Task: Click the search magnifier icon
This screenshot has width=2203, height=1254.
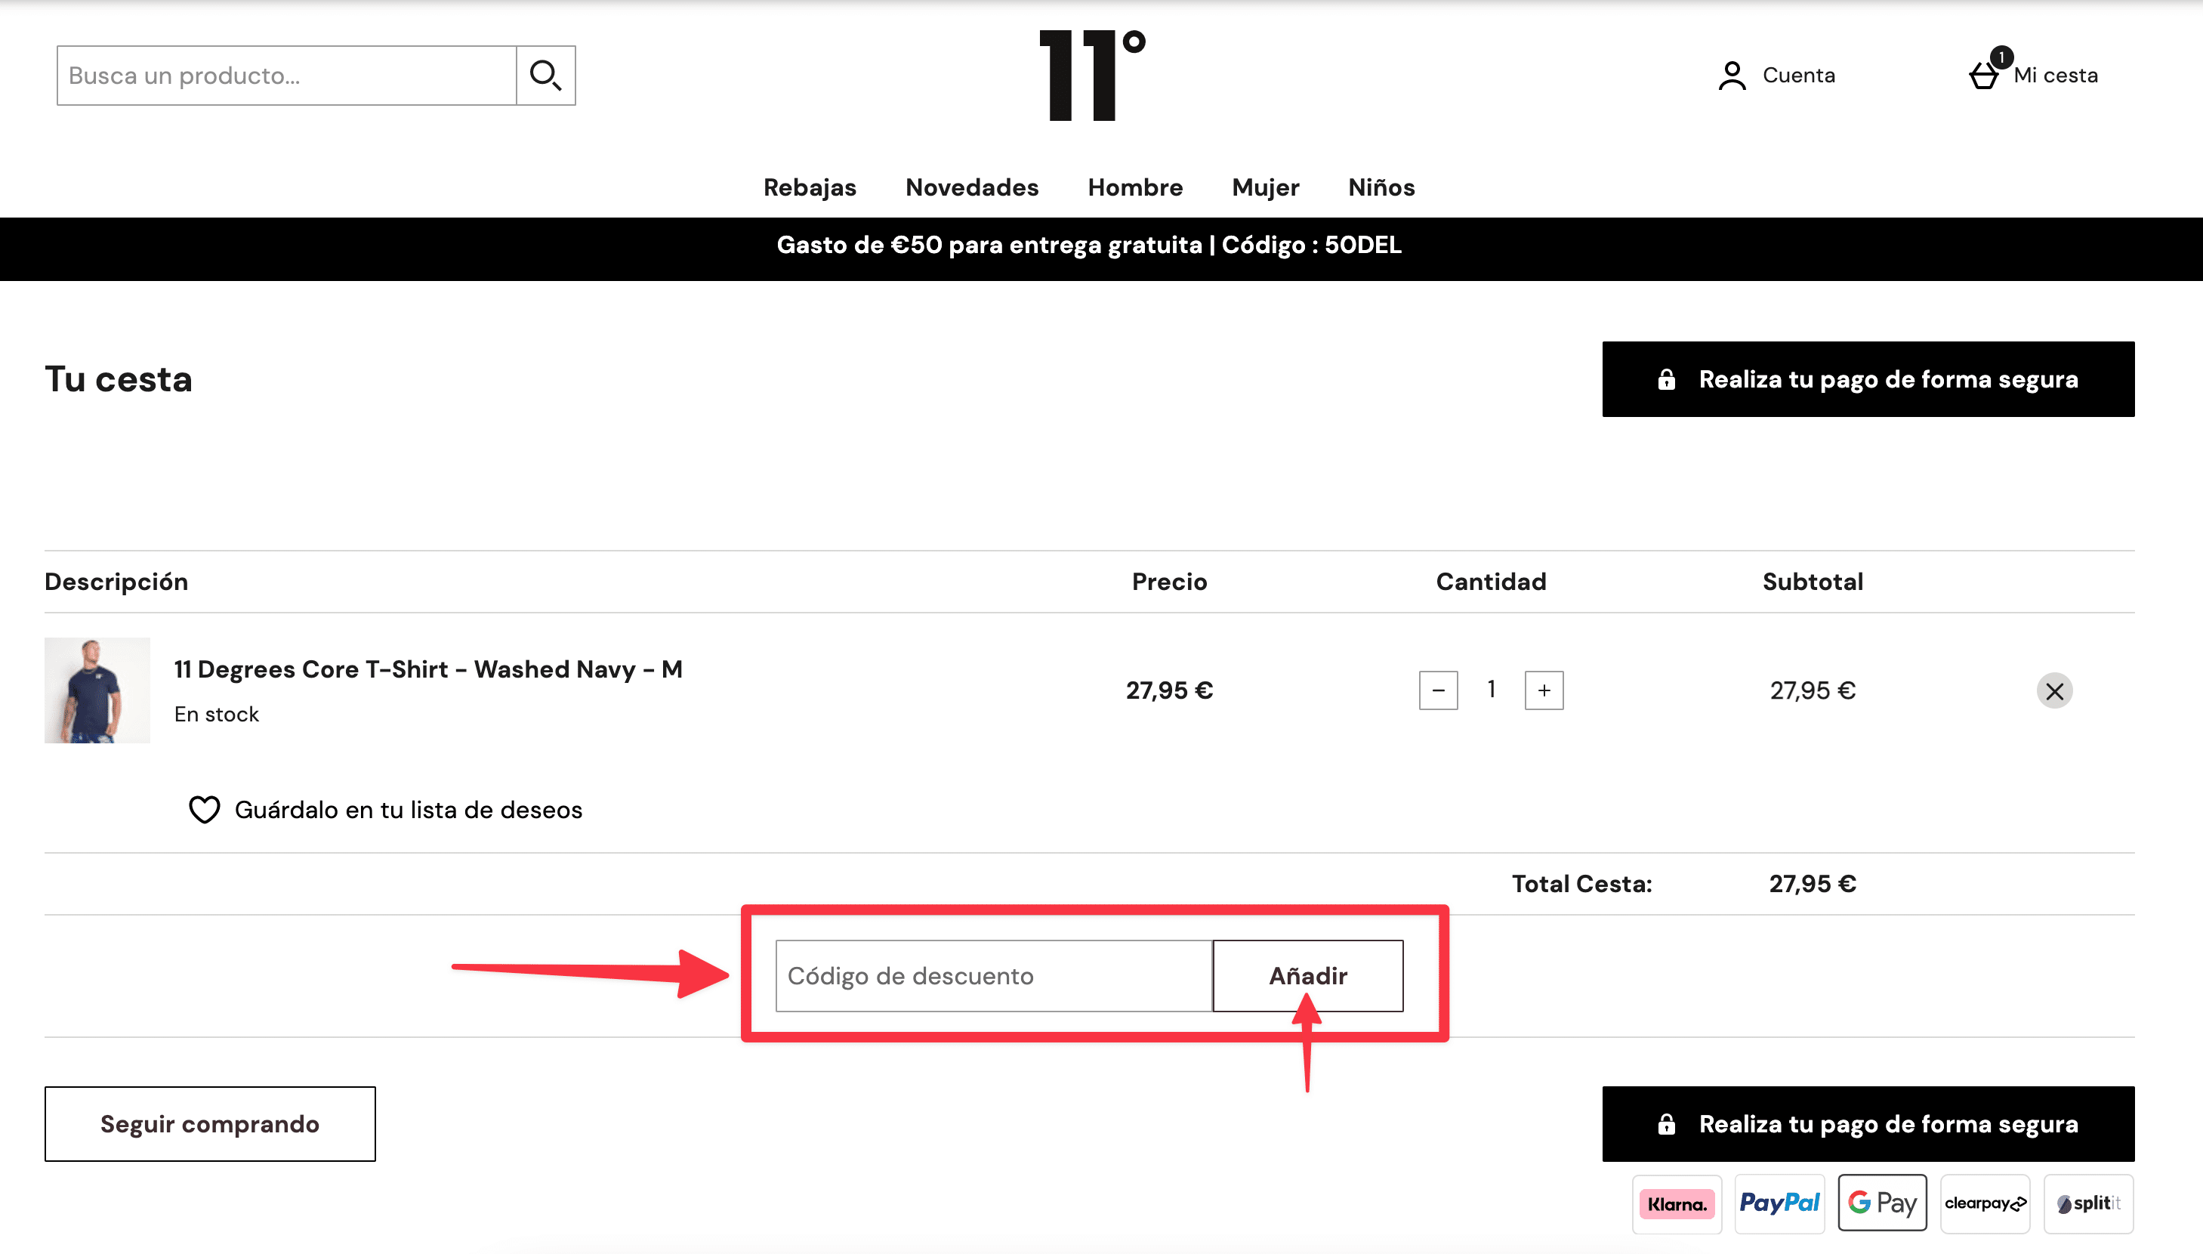Action: [x=546, y=75]
